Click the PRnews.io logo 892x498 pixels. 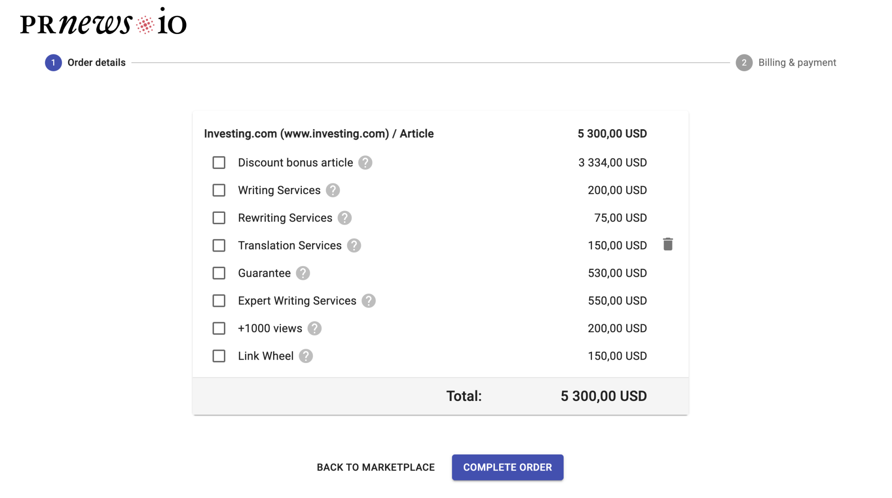102,23
